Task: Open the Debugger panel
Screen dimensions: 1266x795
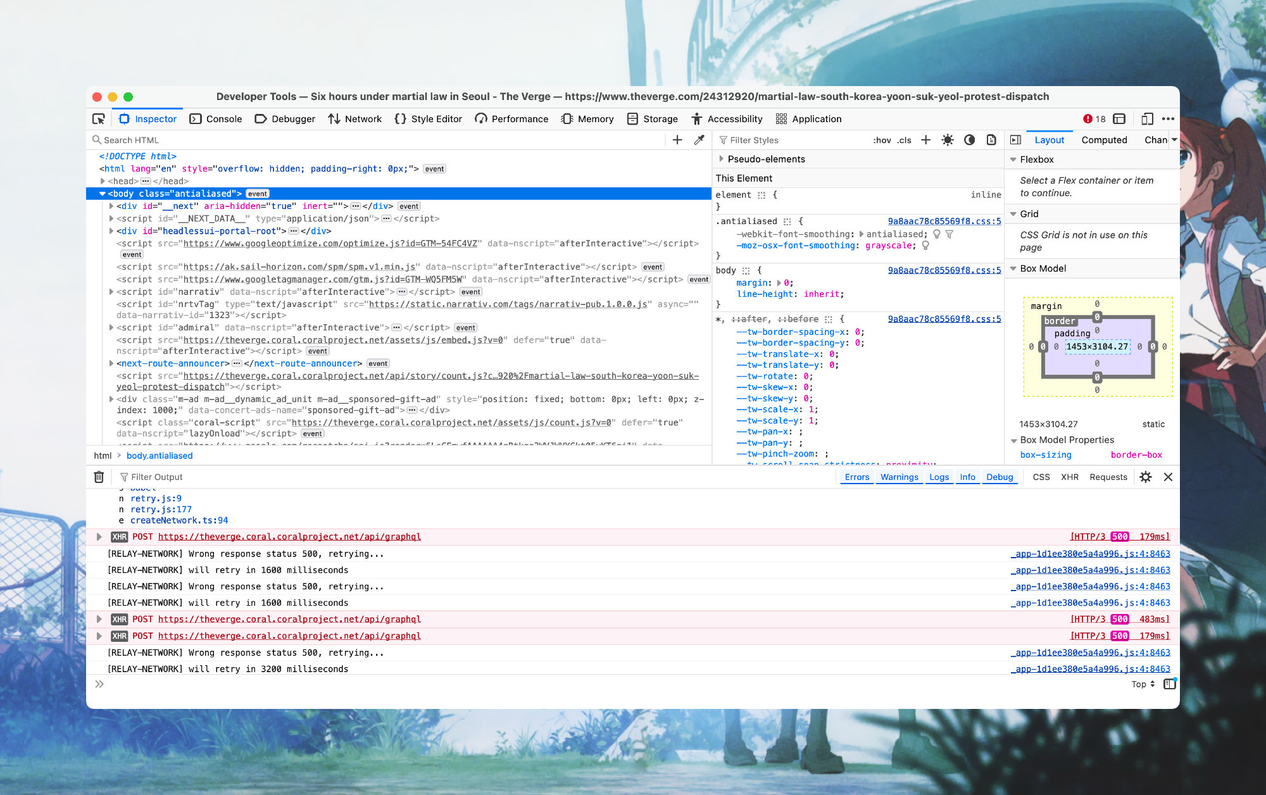Action: pos(285,119)
